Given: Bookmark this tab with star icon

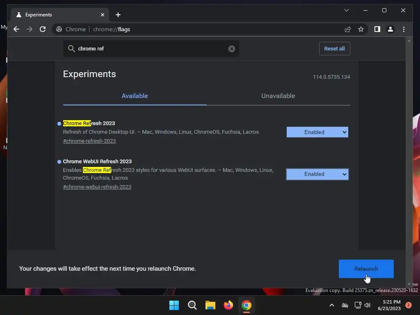Looking at the screenshot, I should 361,29.
